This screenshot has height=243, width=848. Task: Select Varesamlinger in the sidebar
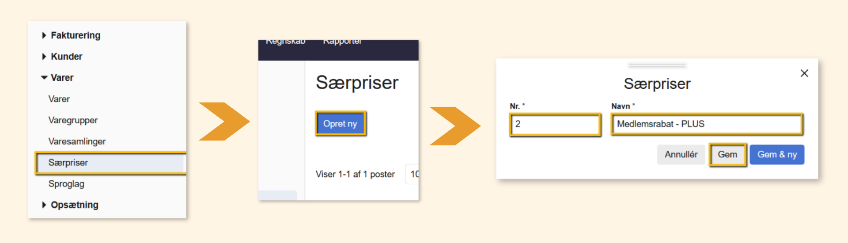pos(77,141)
